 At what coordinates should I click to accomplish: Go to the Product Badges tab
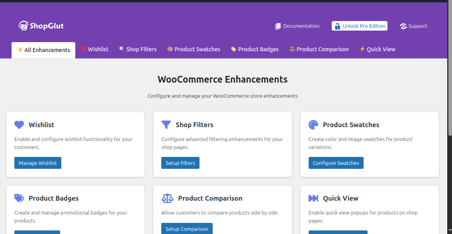click(255, 49)
